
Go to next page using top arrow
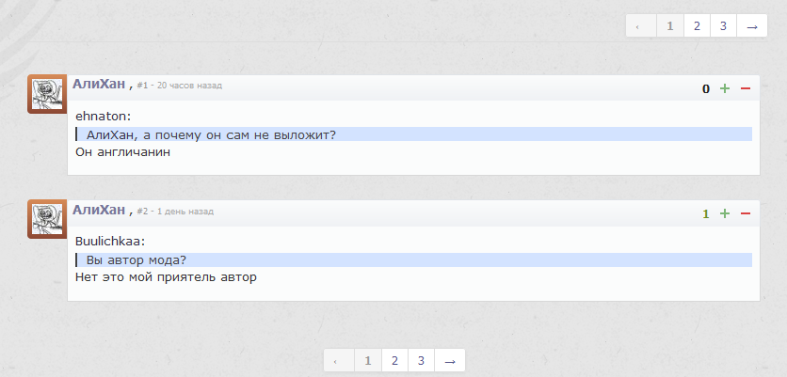(x=752, y=26)
